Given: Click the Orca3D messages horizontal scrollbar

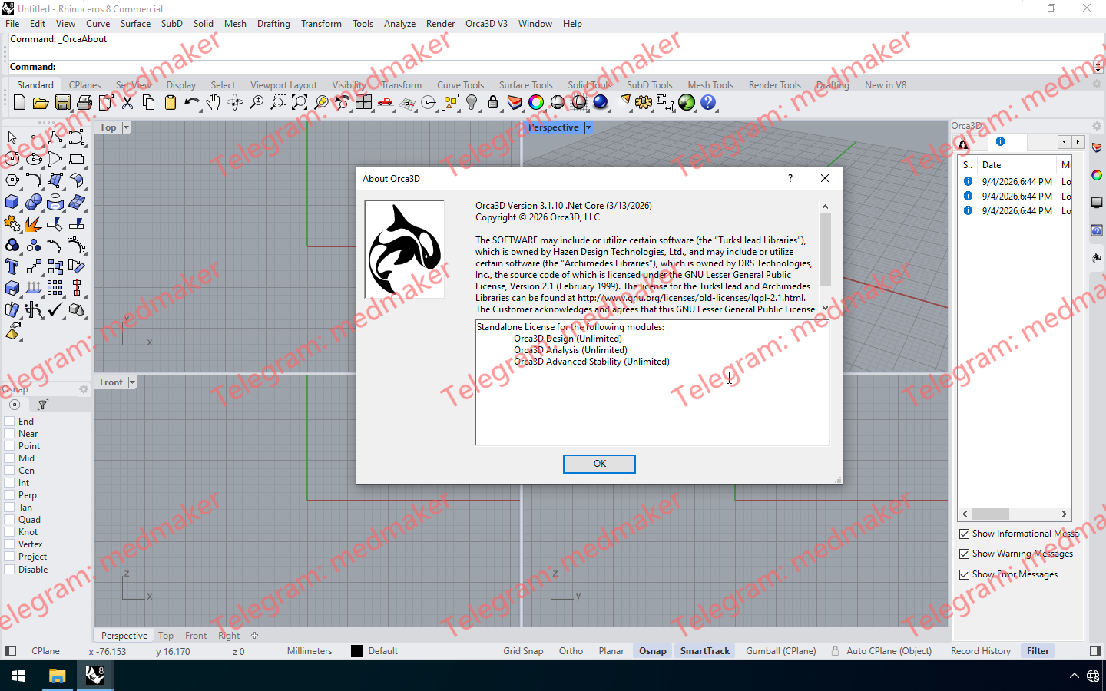Looking at the screenshot, I should [x=1015, y=514].
